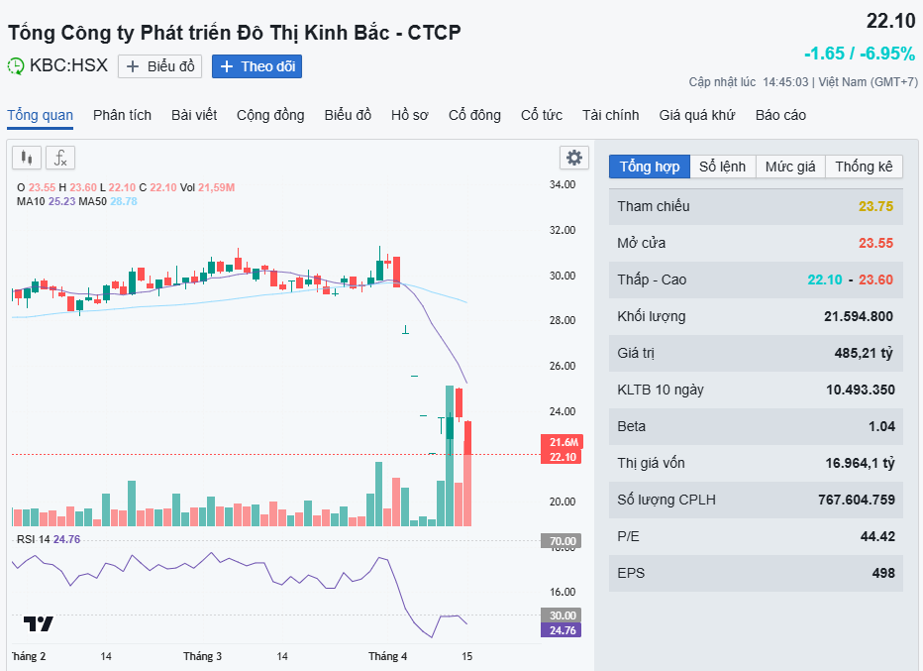The height and width of the screenshot is (671, 923).
Task: Go to the Cộng đồng tab
Action: click(x=270, y=115)
